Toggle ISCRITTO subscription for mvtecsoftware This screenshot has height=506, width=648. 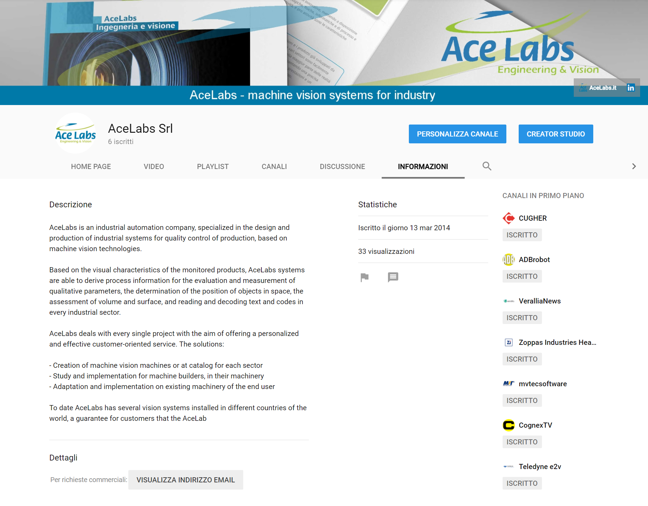tap(522, 401)
